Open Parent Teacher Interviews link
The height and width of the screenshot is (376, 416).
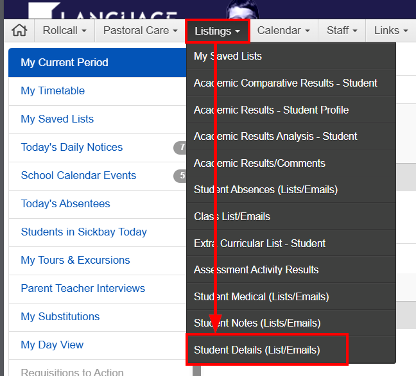coord(83,289)
